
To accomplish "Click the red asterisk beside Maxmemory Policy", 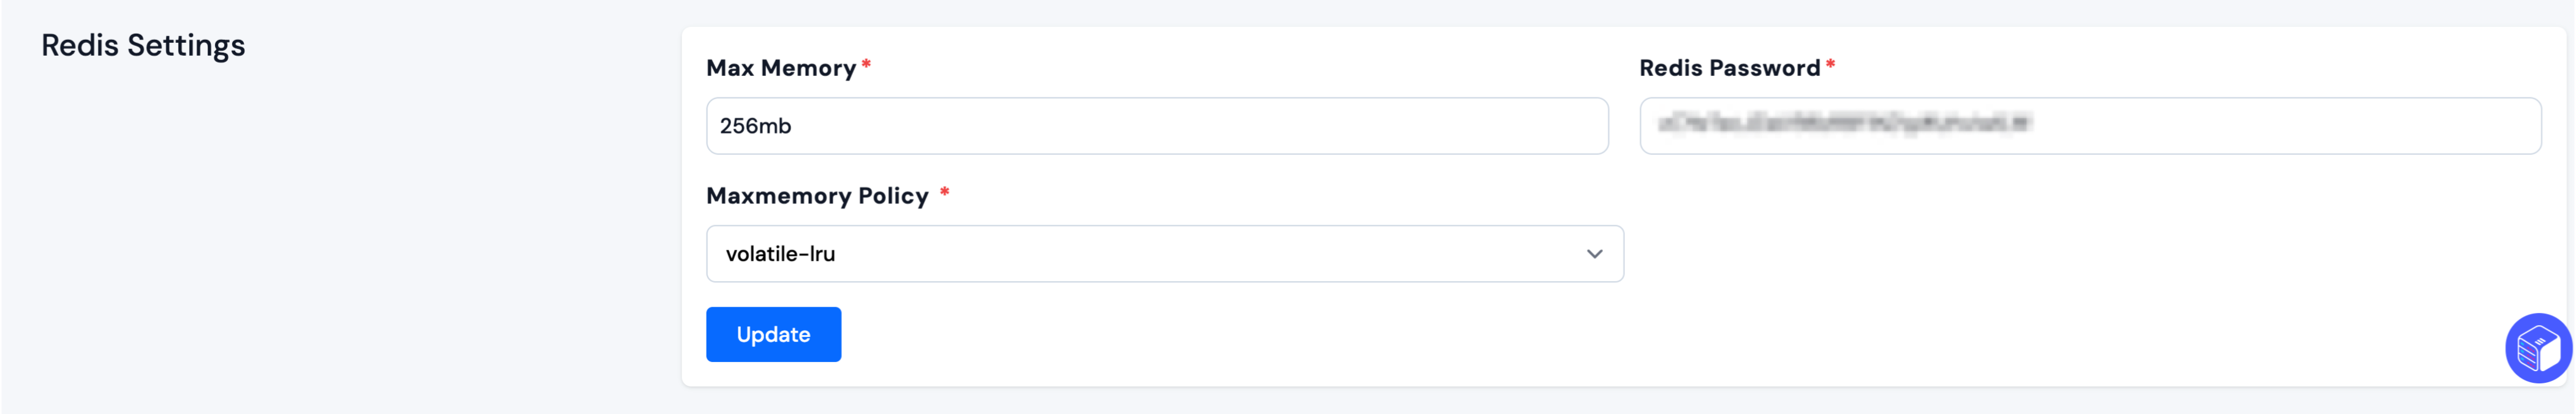I will tap(944, 192).
